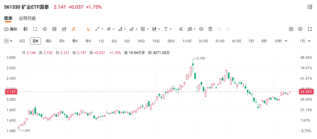
Task: Open chart settings gear icon
Action: [x=300, y=29]
